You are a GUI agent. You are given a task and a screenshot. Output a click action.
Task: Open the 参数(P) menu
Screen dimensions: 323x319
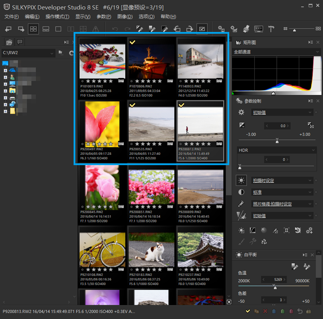tap(104, 17)
